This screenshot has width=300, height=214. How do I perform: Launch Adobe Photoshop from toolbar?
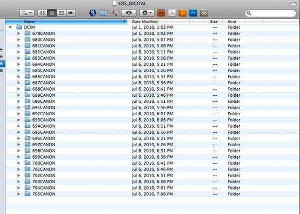point(193,13)
